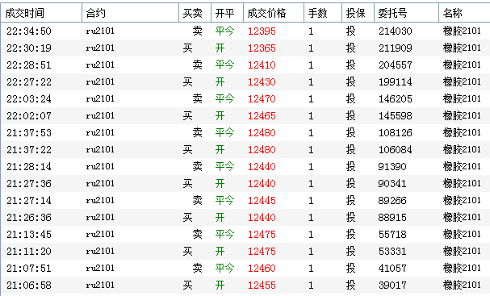Screen dimensions: 490x296
Task: Click price 12475 in the 21:13:45 row
Action: (262, 235)
